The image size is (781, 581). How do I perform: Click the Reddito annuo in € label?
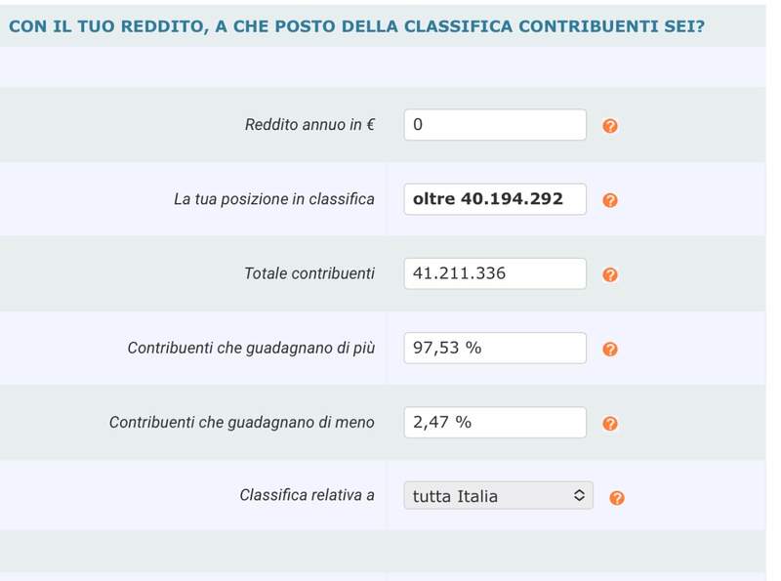coord(309,125)
